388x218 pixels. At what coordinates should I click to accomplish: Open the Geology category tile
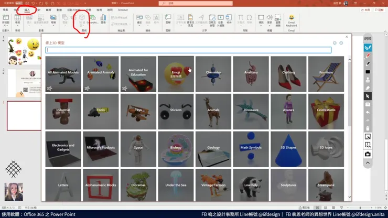(213, 149)
